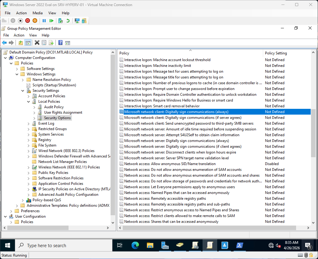
Task: Click the VM Checkpoint icon
Action: coord(60,21)
